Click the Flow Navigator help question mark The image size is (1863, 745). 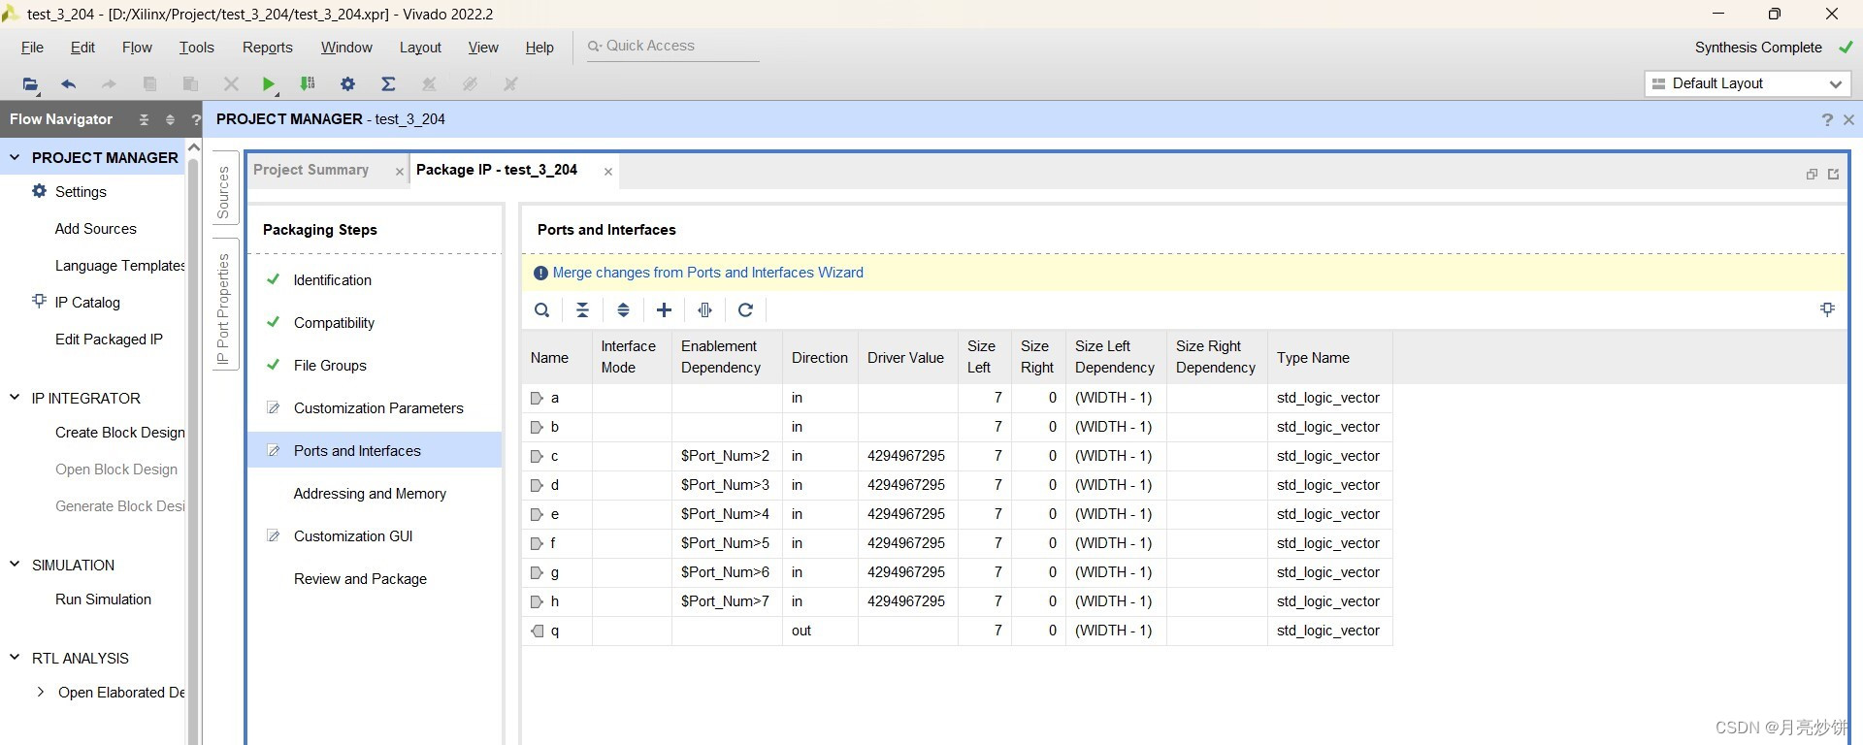pos(196,119)
